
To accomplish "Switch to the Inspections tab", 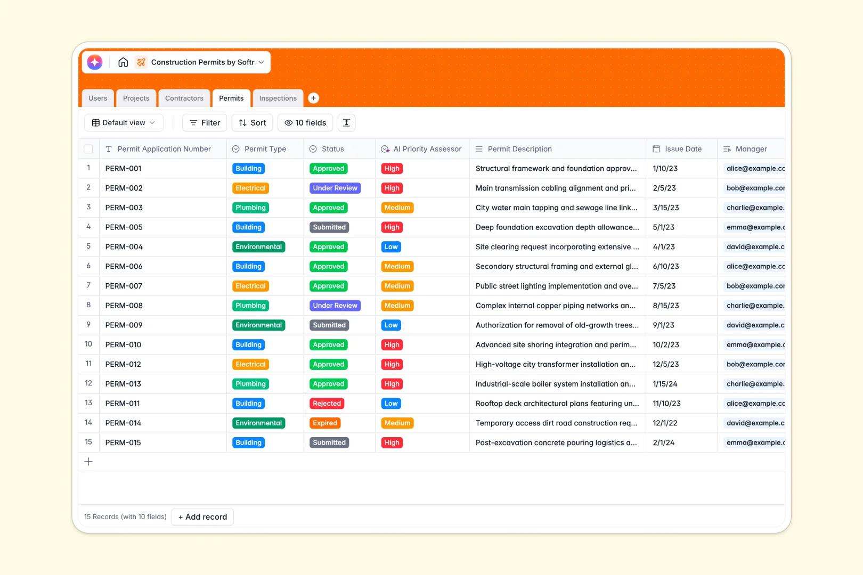I will pos(278,98).
